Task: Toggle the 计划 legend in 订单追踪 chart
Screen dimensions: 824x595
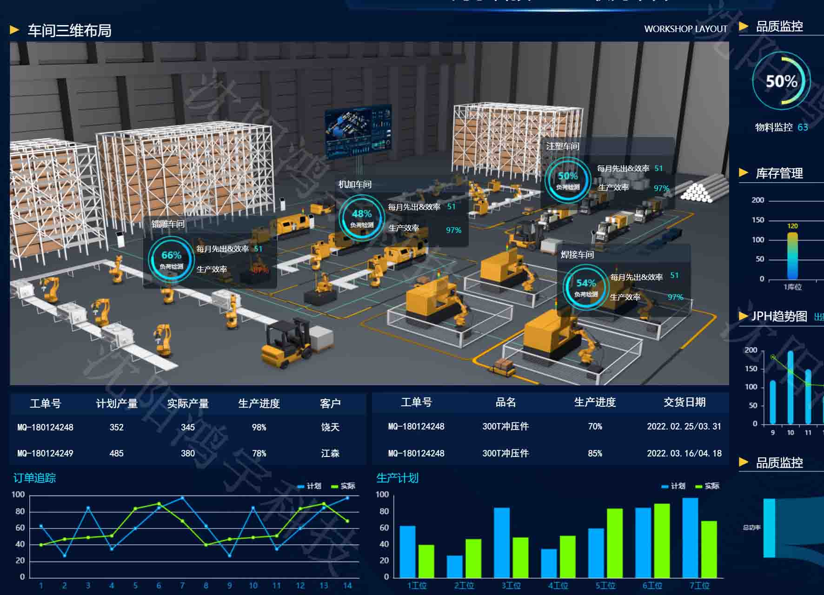Action: tap(310, 486)
